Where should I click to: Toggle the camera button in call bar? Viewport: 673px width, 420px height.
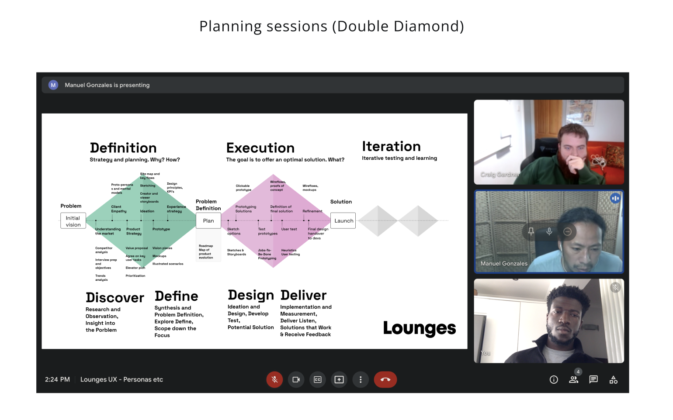[296, 379]
